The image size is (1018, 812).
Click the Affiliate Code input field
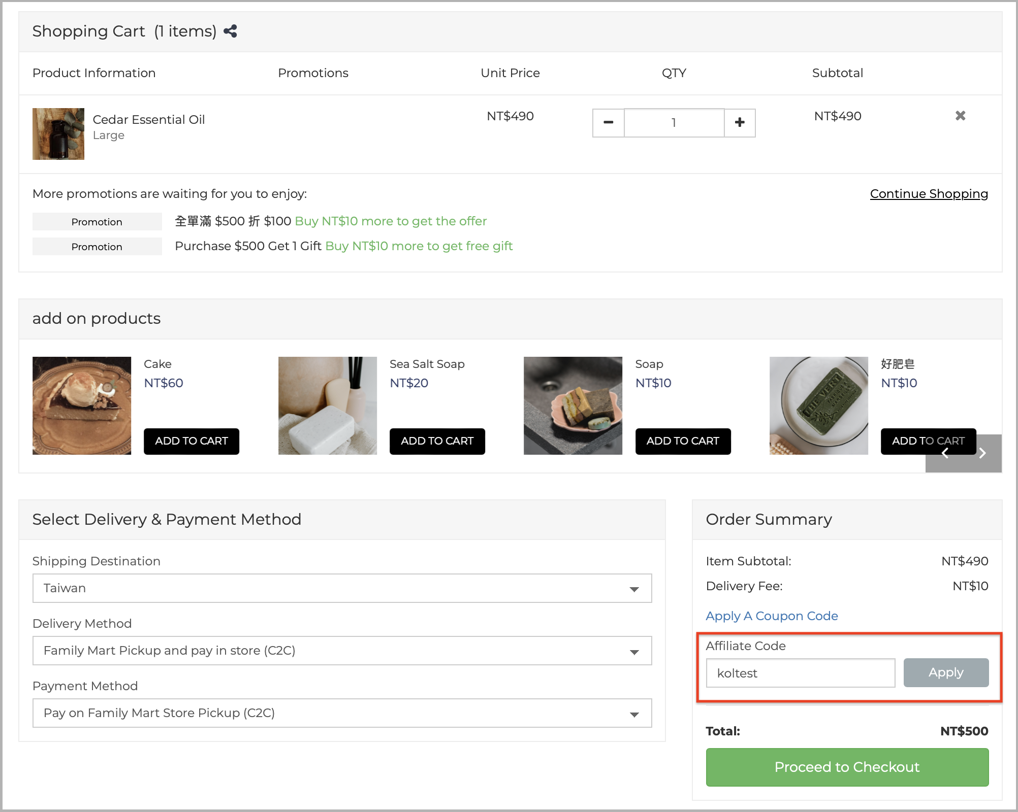pyautogui.click(x=800, y=673)
